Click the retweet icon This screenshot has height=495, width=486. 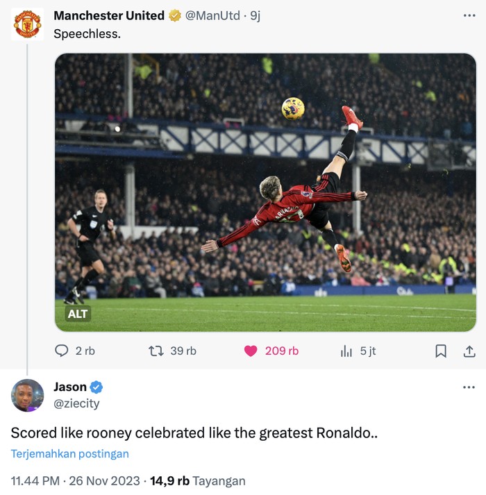(156, 351)
